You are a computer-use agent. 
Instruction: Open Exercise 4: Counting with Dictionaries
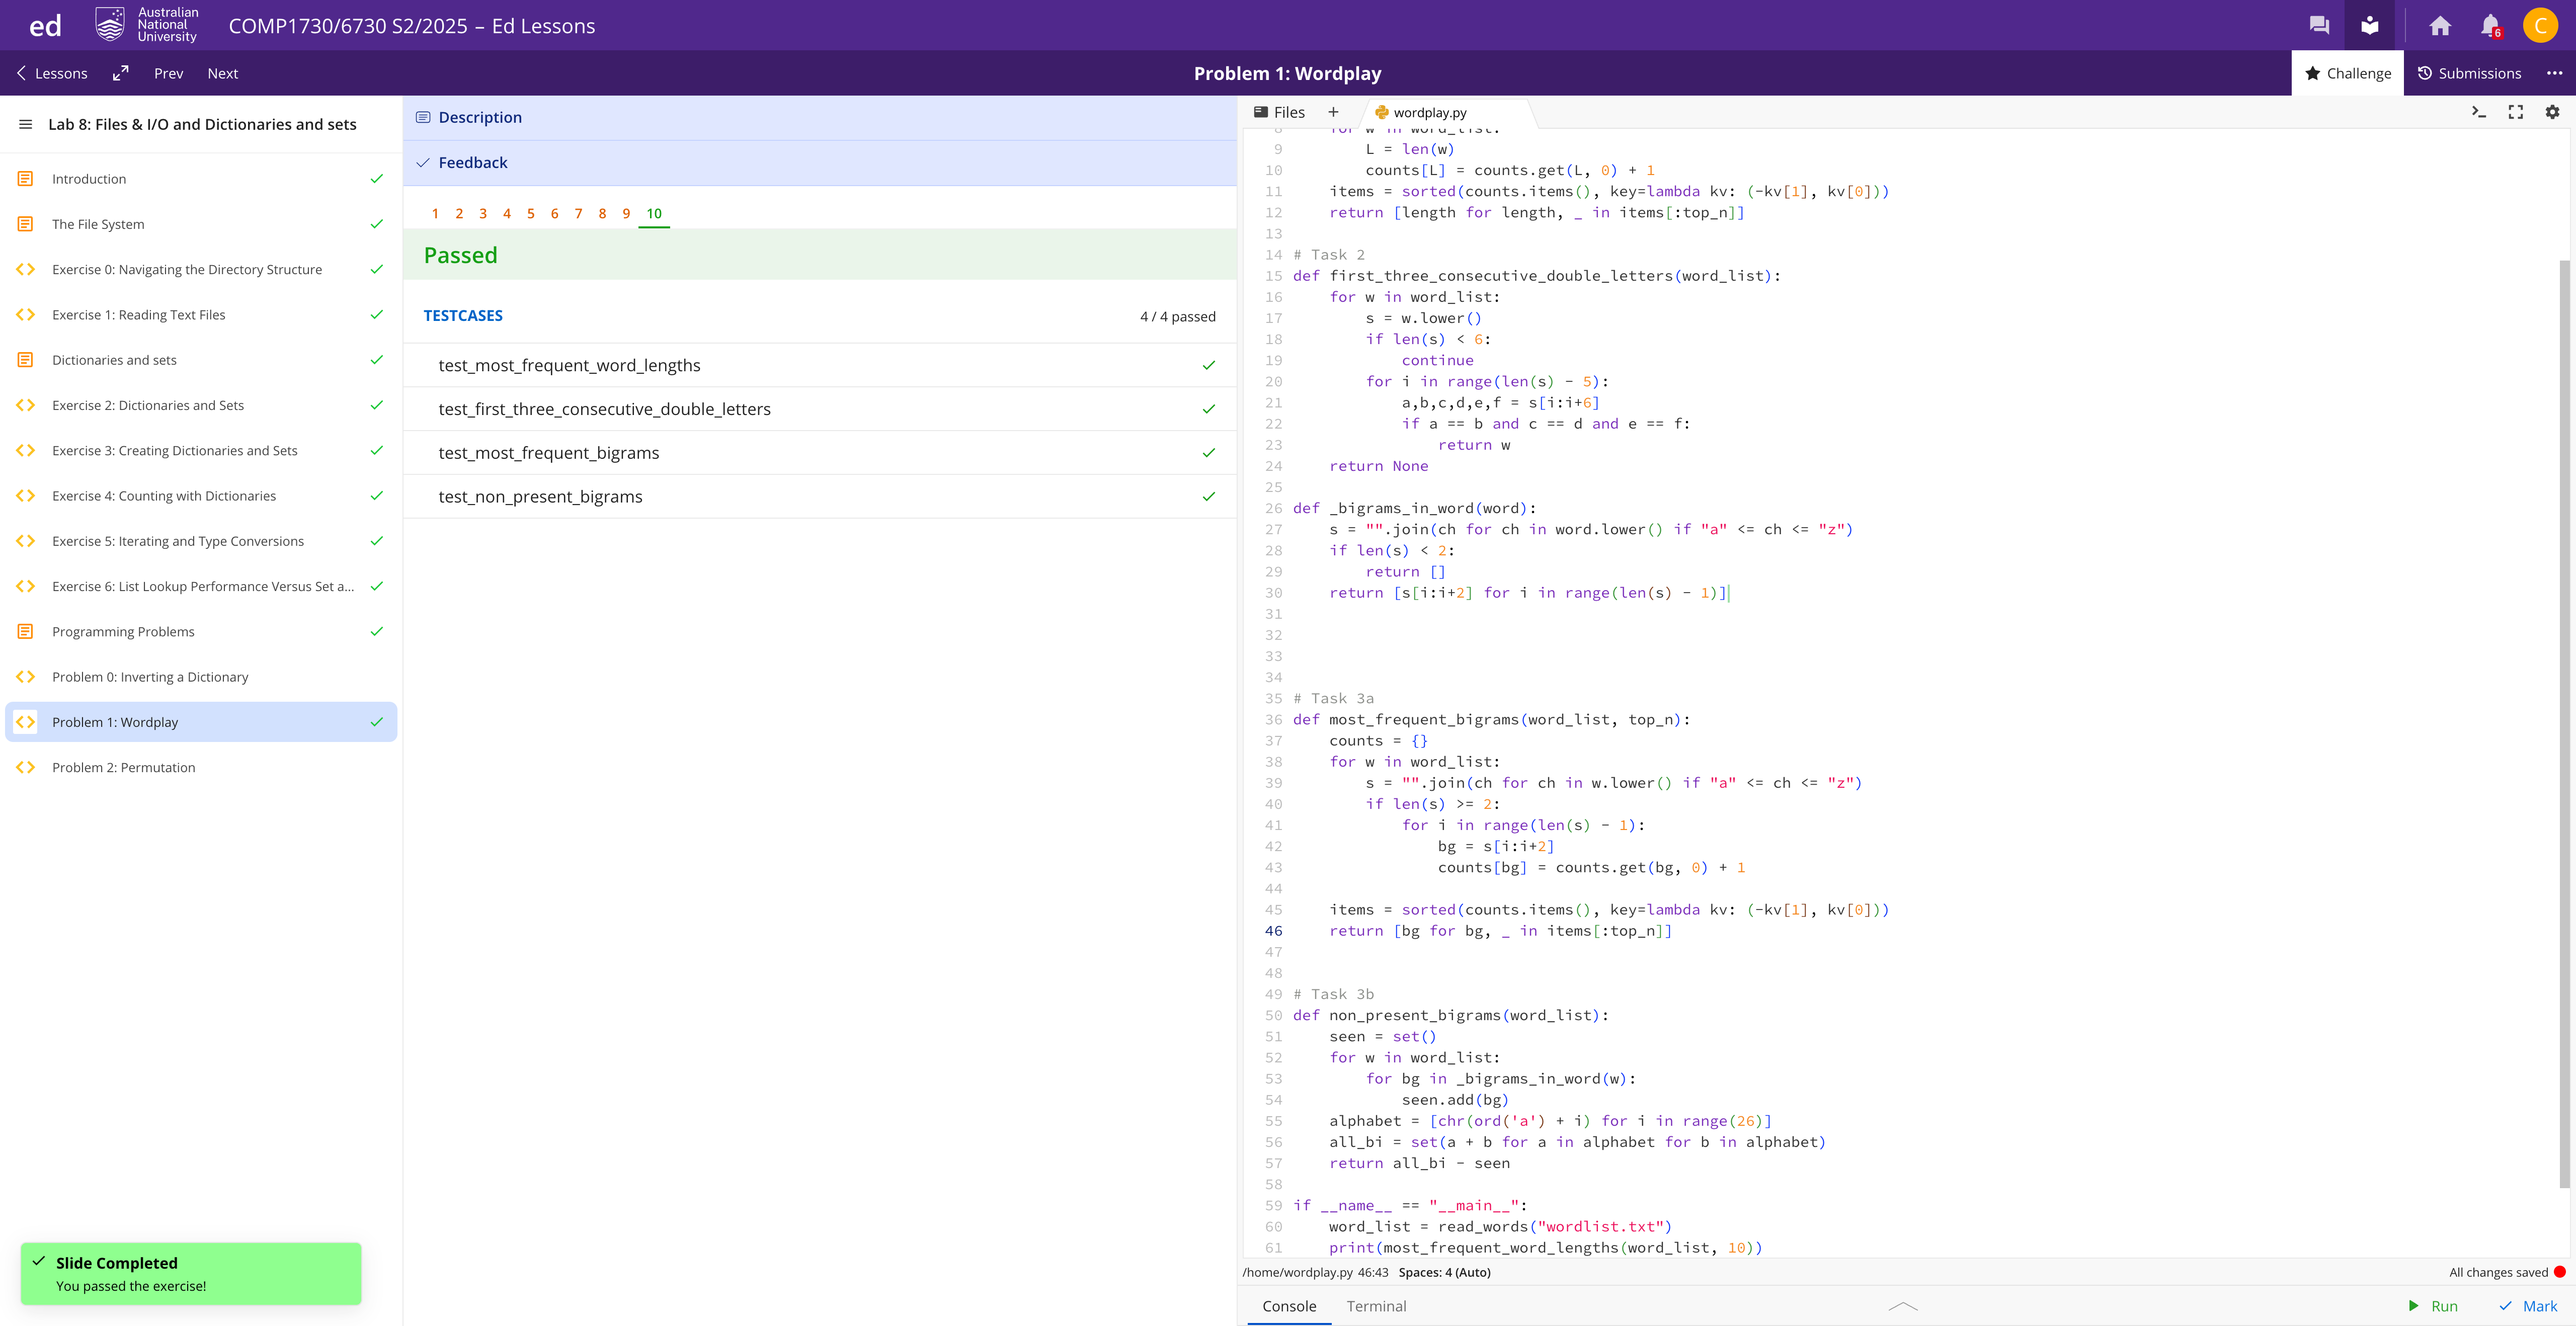[x=201, y=496]
